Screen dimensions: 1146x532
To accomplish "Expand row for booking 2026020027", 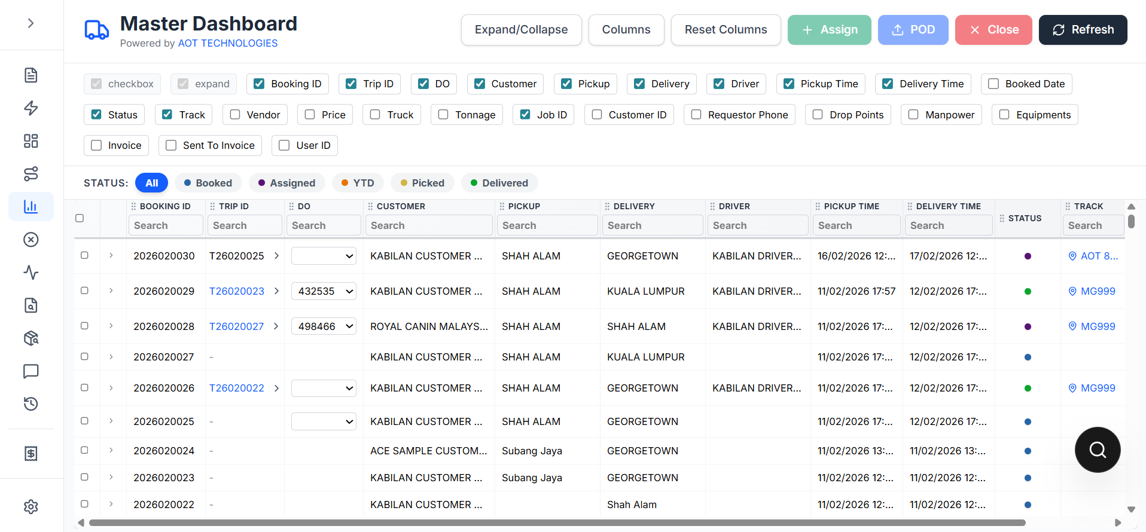I will [x=111, y=357].
